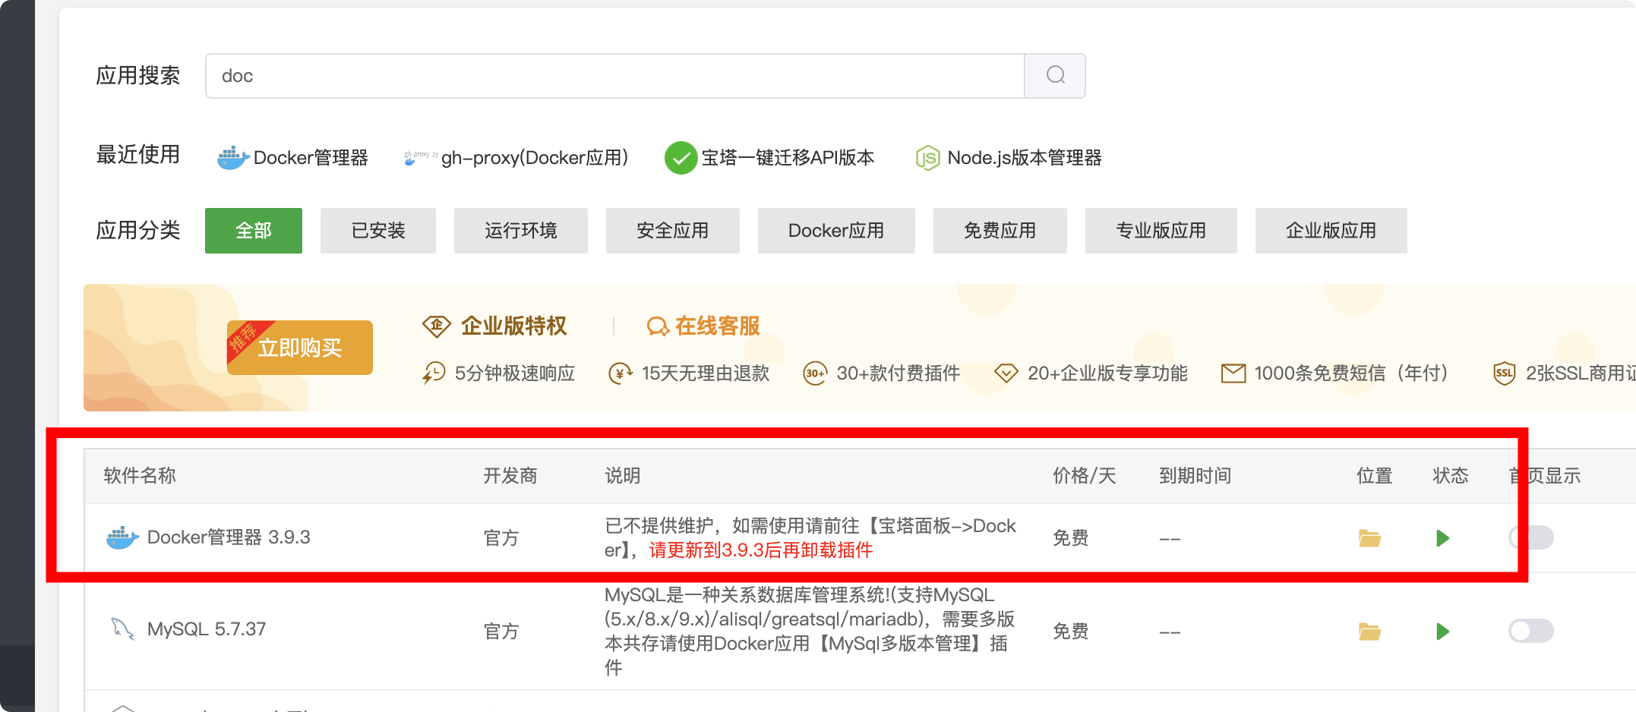Toggle homepage display for MySQL 5.7.37
The image size is (1636, 712).
coord(1530,631)
